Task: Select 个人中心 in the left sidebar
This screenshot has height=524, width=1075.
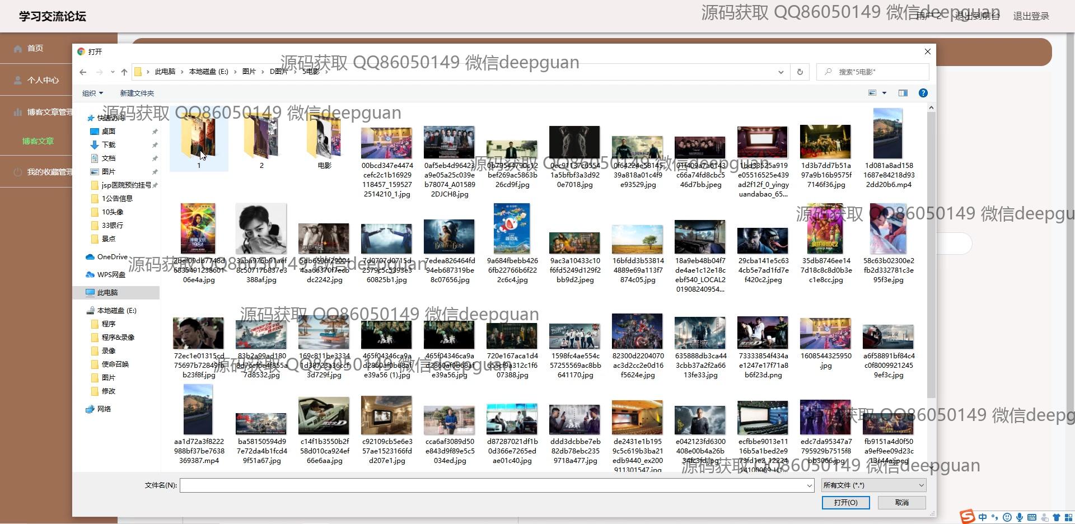Action: (x=43, y=80)
